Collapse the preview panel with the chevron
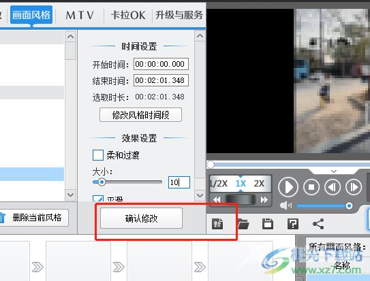 pyautogui.click(x=334, y=171)
